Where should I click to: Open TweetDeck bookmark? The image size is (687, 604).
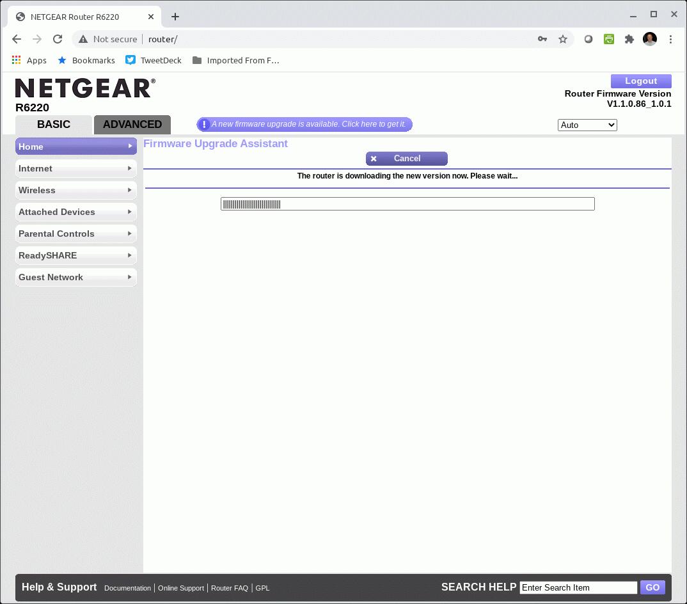tap(154, 60)
